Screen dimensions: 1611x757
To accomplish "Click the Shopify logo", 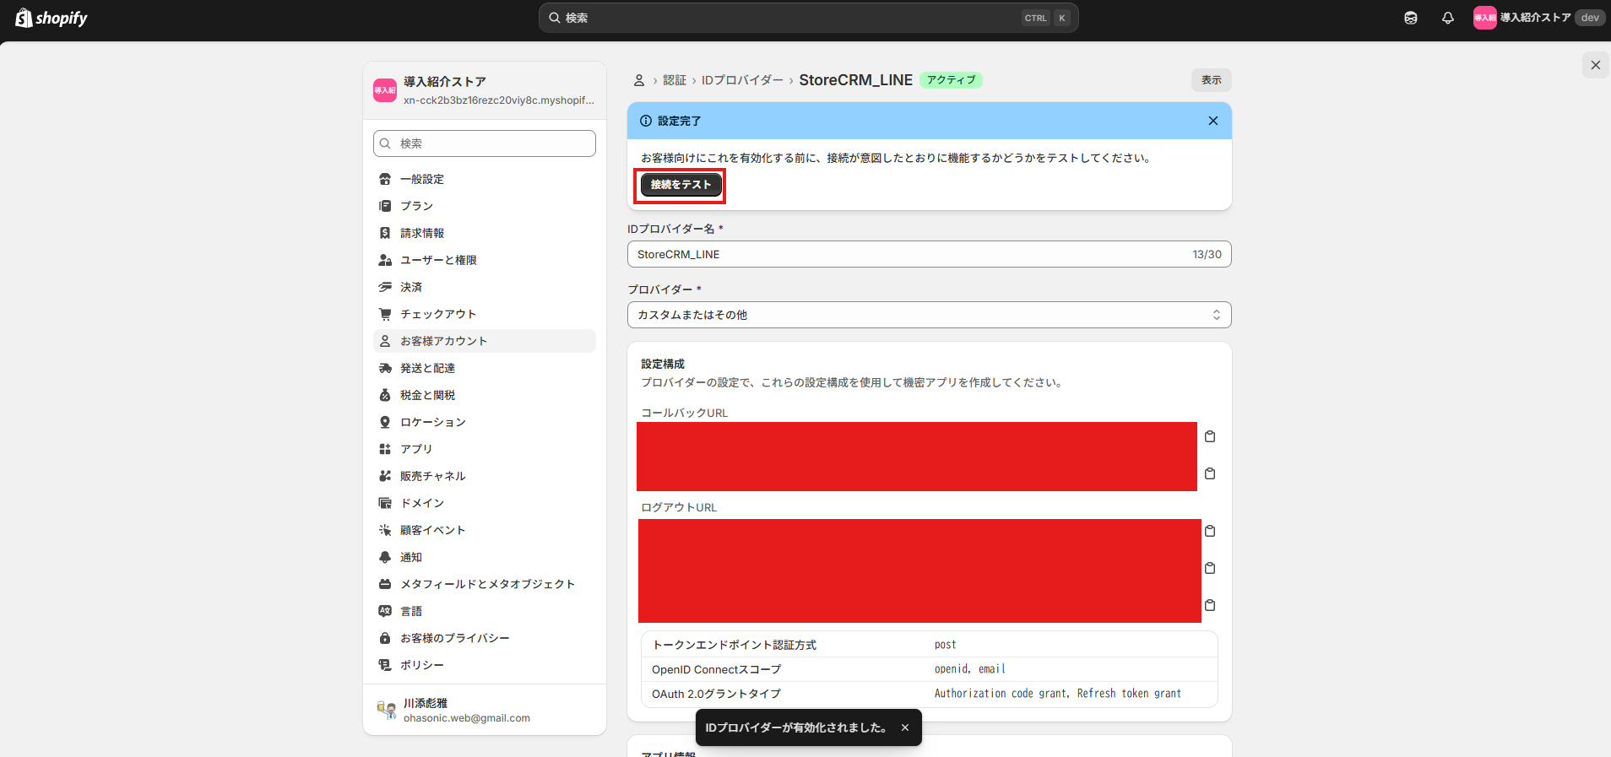I will click(52, 18).
